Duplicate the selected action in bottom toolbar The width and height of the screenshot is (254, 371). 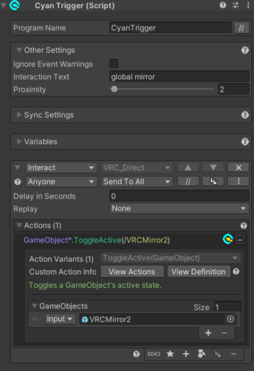218,354
